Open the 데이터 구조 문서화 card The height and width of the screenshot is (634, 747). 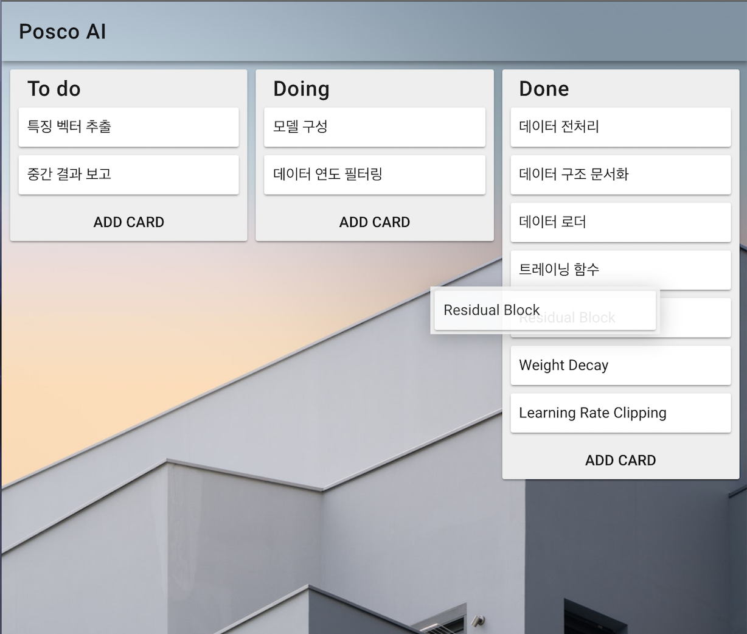[620, 175]
